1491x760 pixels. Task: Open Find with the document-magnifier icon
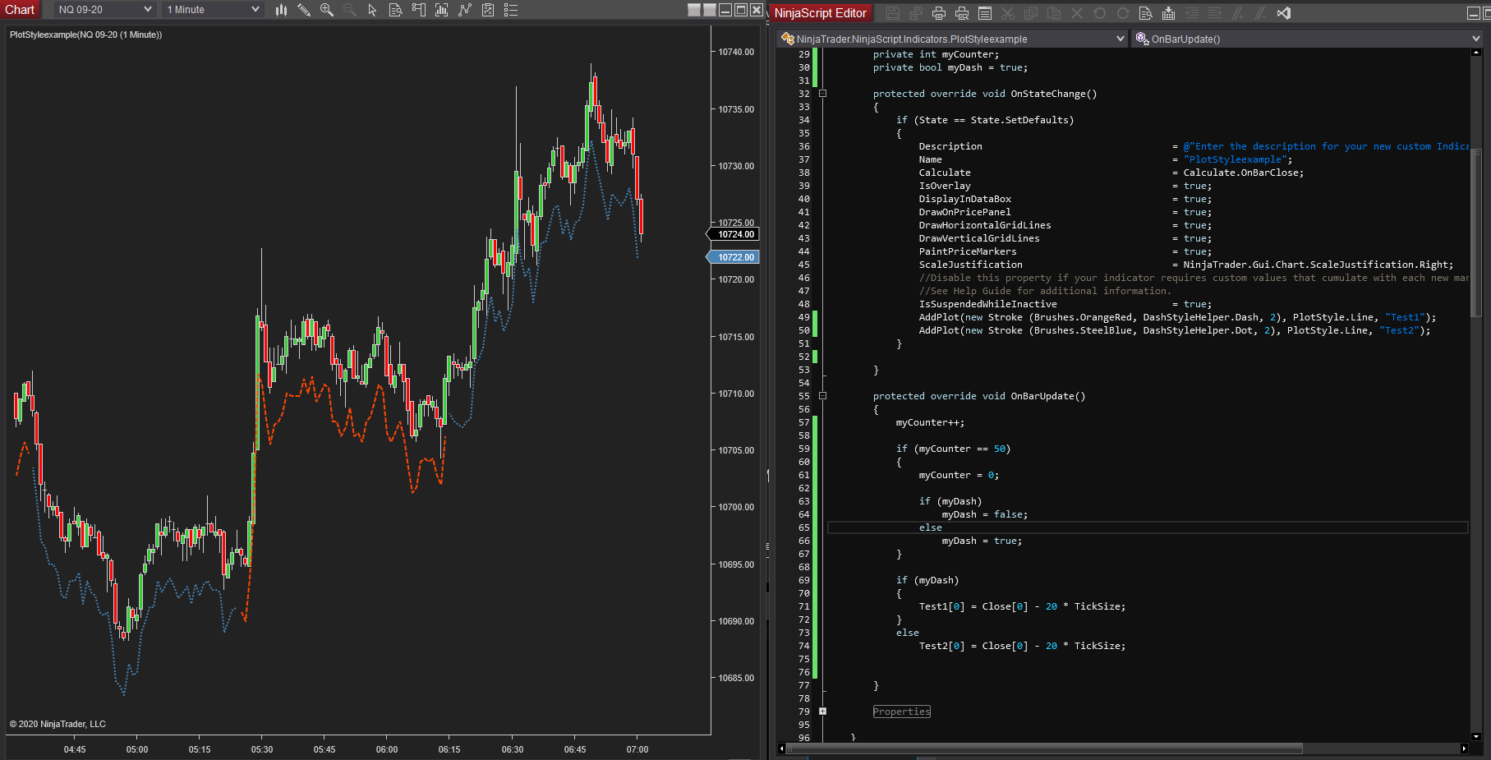[x=1146, y=13]
